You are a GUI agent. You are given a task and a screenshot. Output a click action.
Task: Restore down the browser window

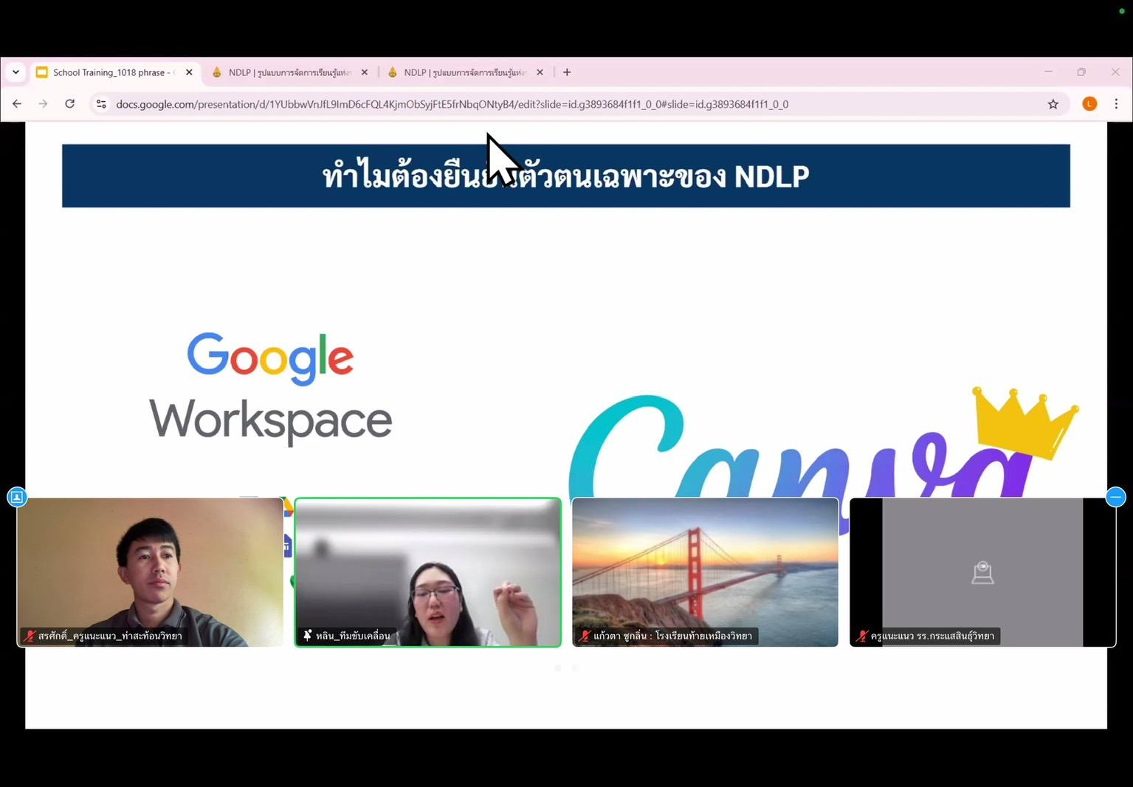(x=1081, y=72)
